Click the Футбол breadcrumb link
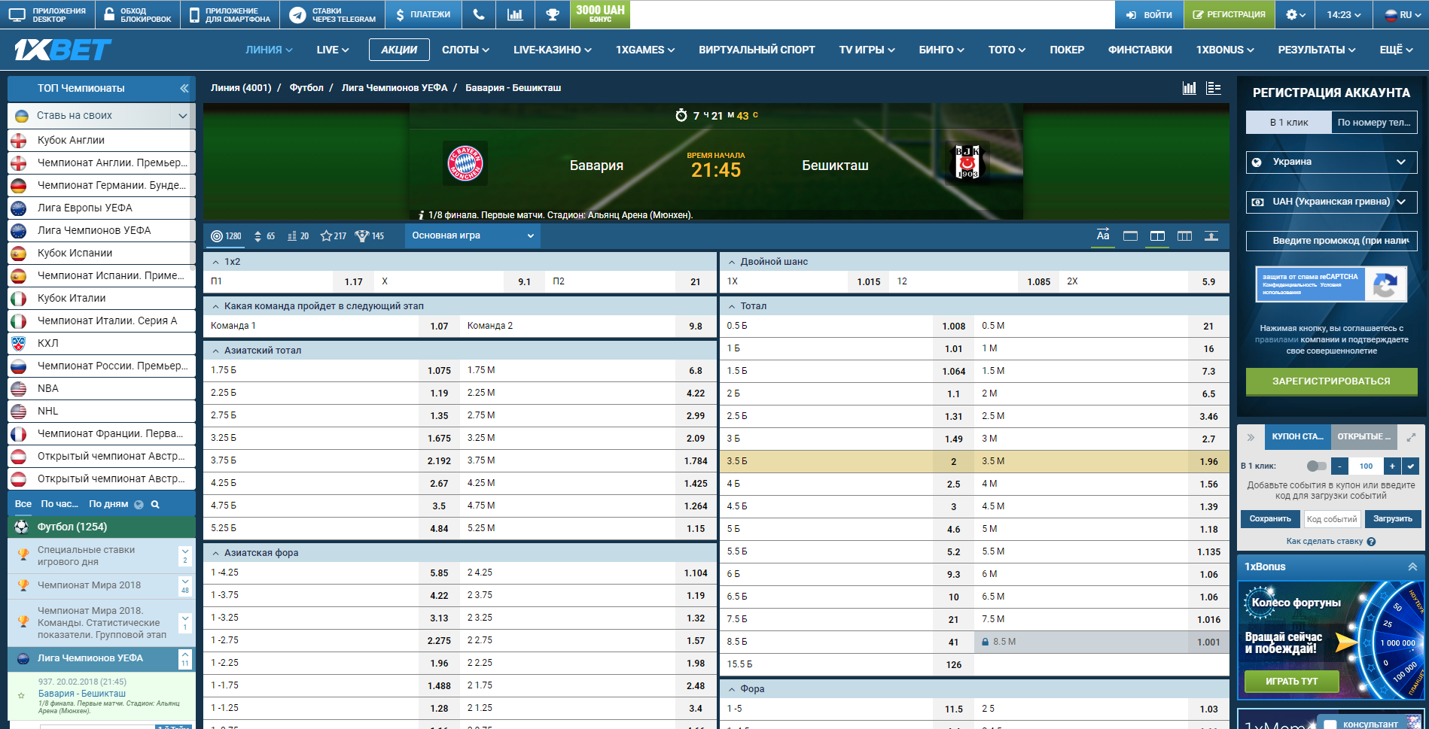The image size is (1429, 729). 306,87
